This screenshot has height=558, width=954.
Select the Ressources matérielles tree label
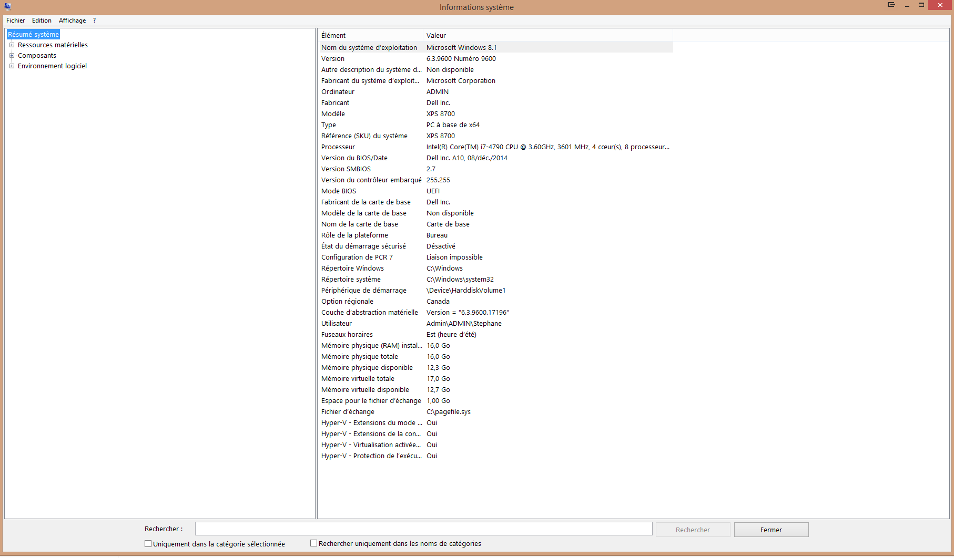click(53, 45)
